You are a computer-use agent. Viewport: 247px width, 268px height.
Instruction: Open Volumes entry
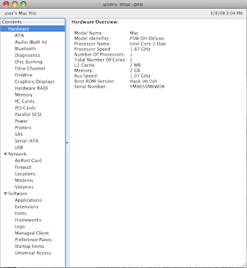click(24, 187)
